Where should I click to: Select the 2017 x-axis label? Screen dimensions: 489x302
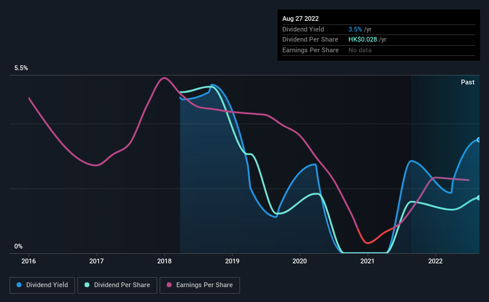click(96, 261)
